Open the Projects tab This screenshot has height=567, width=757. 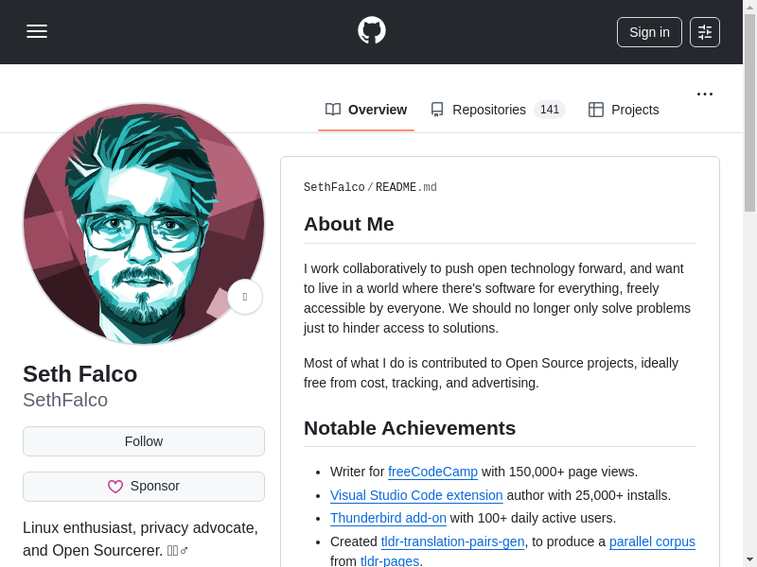click(x=634, y=110)
